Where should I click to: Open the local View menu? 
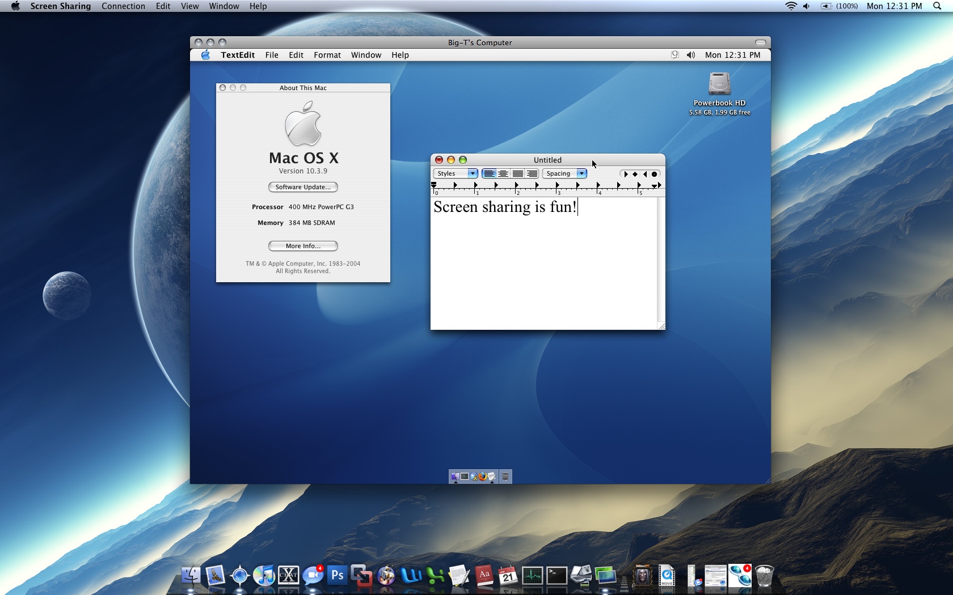pos(189,6)
